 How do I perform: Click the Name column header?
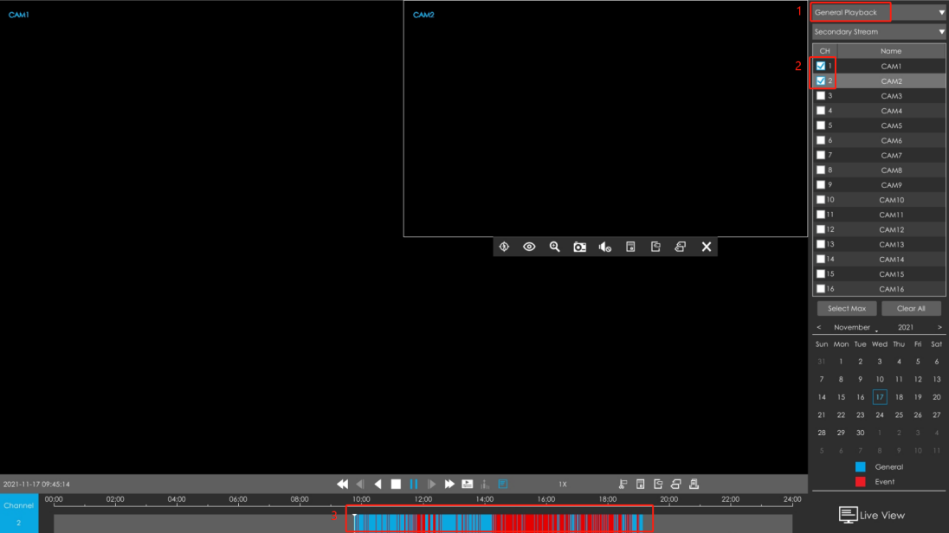click(x=891, y=51)
